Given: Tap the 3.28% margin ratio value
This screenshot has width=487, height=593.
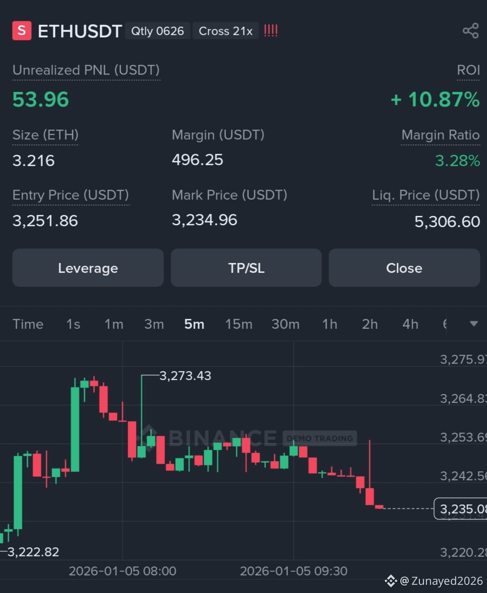Looking at the screenshot, I should 457,161.
